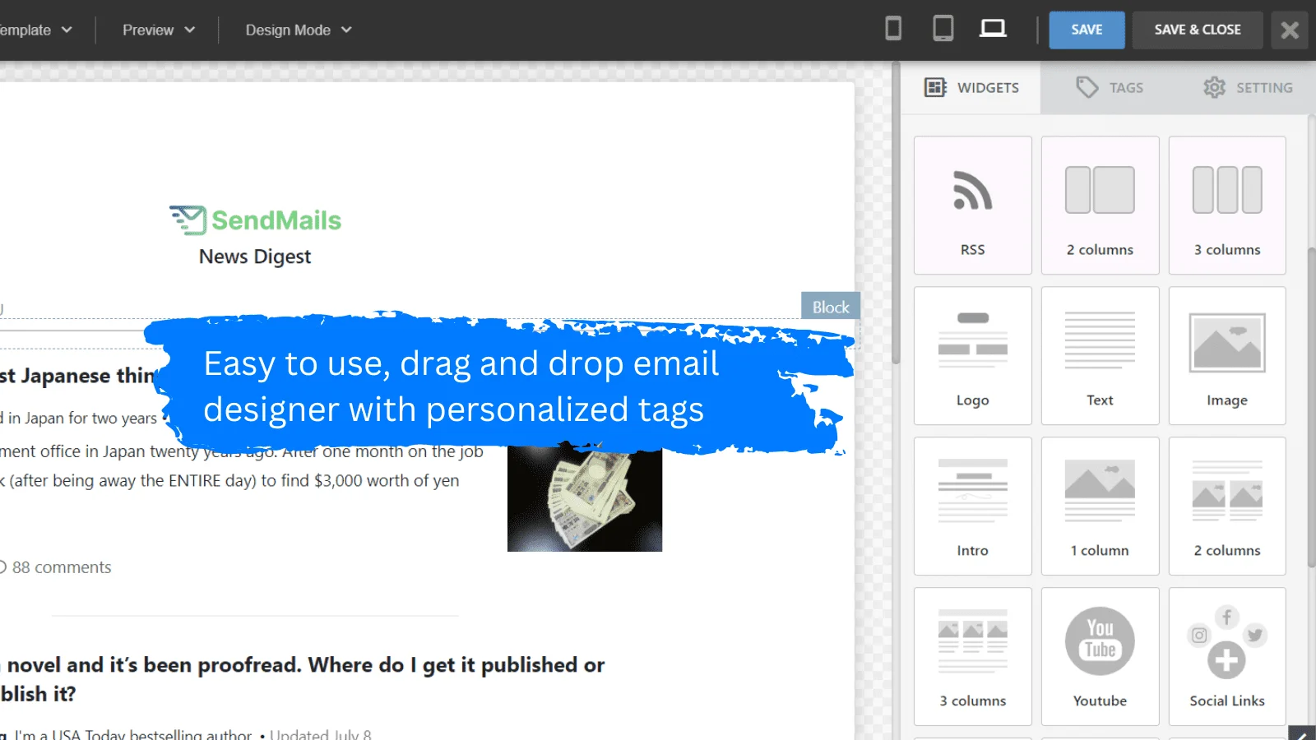Click the USA Today bestselling author line
The image size is (1316, 740).
pyautogui.click(x=133, y=734)
